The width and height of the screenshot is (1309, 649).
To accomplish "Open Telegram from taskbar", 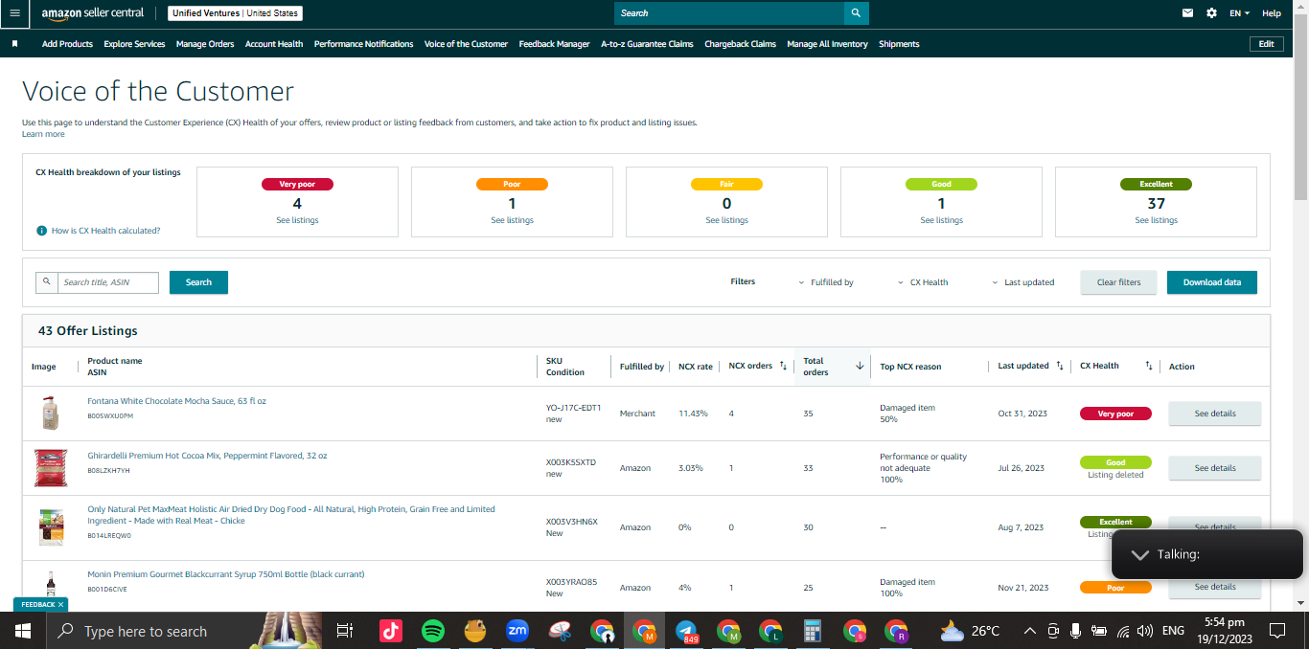I will click(686, 631).
